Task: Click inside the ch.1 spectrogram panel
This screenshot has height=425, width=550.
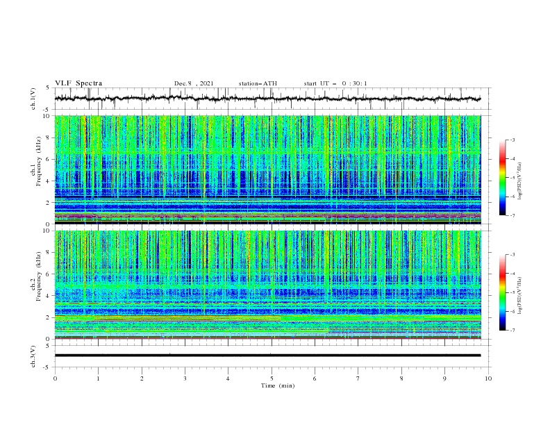Action: (268, 169)
